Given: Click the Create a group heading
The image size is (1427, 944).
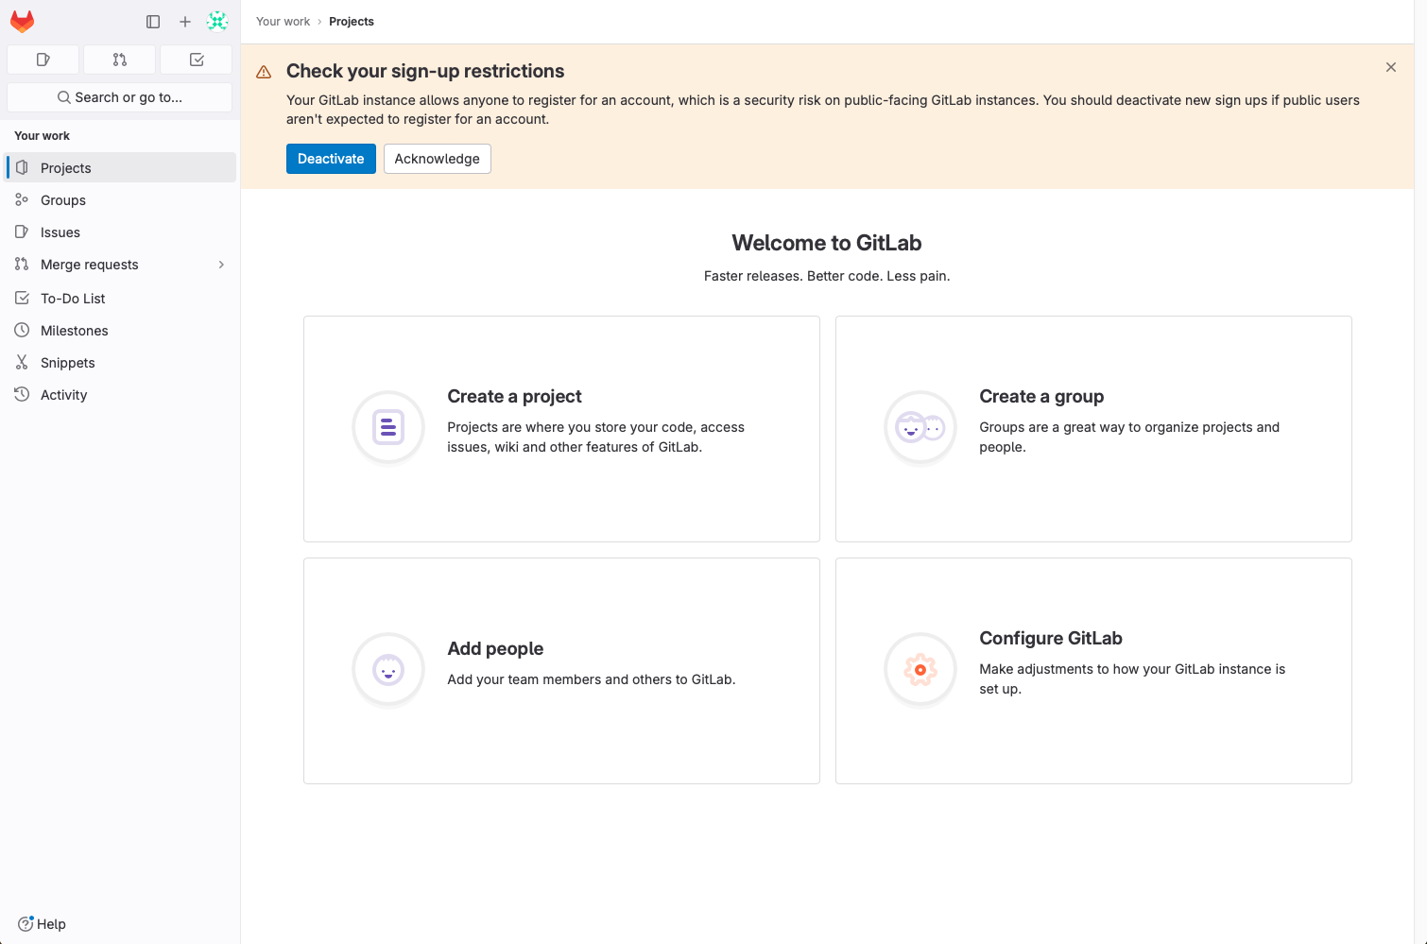Looking at the screenshot, I should pyautogui.click(x=1041, y=396).
